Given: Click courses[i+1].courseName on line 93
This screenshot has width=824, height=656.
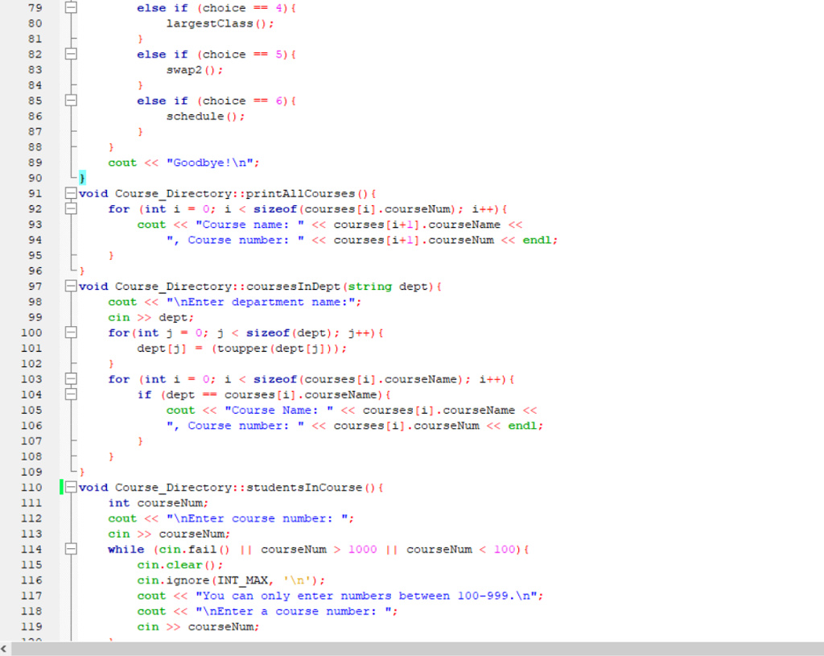Looking at the screenshot, I should pos(417,225).
